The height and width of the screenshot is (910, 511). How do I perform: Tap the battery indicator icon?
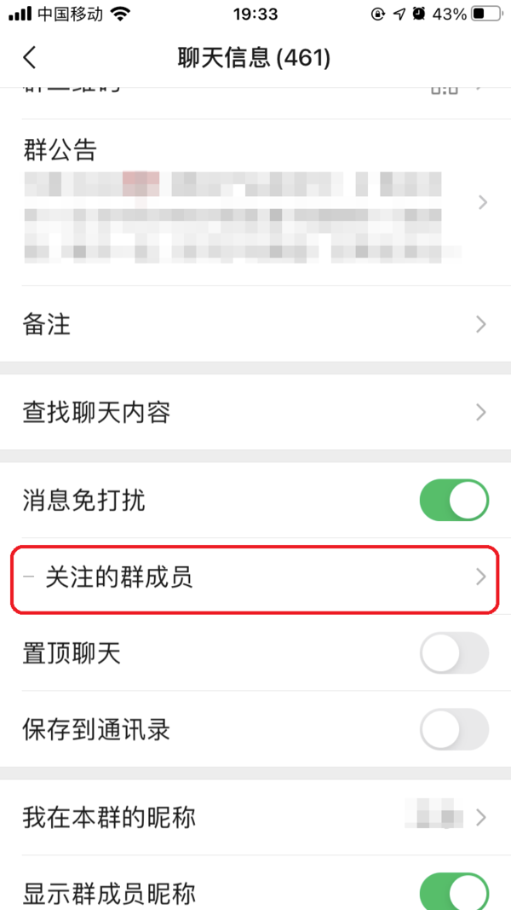[x=485, y=14]
